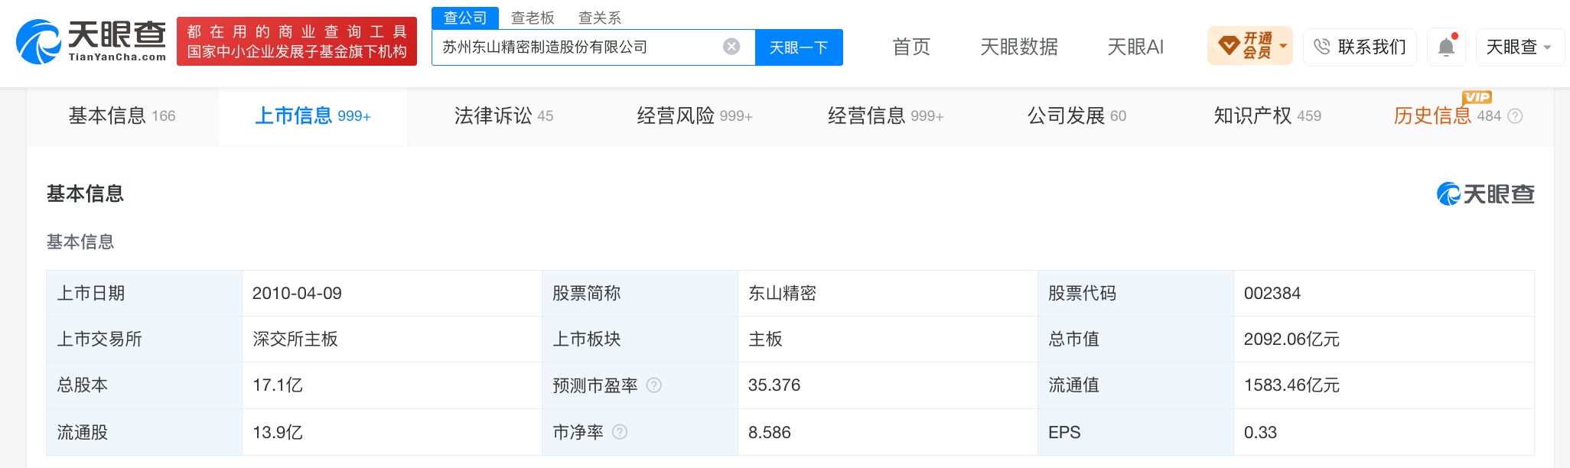The height and width of the screenshot is (468, 1570).
Task: Go to 首页 in the top navigation
Action: coord(911,47)
